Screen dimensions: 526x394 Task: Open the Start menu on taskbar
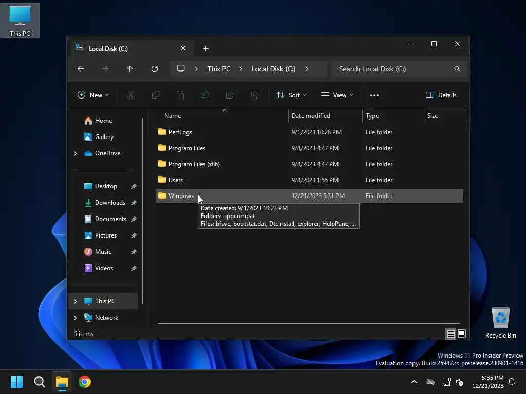click(16, 382)
